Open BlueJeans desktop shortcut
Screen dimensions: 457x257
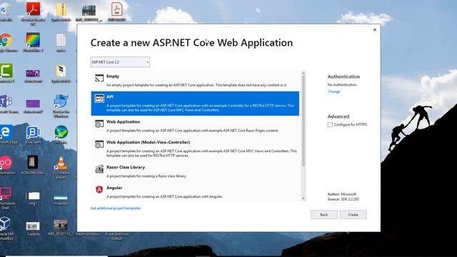(33, 133)
